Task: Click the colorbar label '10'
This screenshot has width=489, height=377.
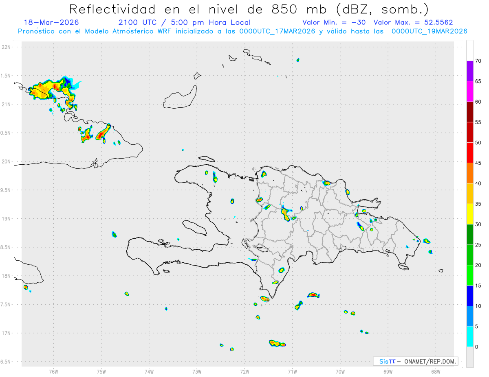Action: [478, 306]
